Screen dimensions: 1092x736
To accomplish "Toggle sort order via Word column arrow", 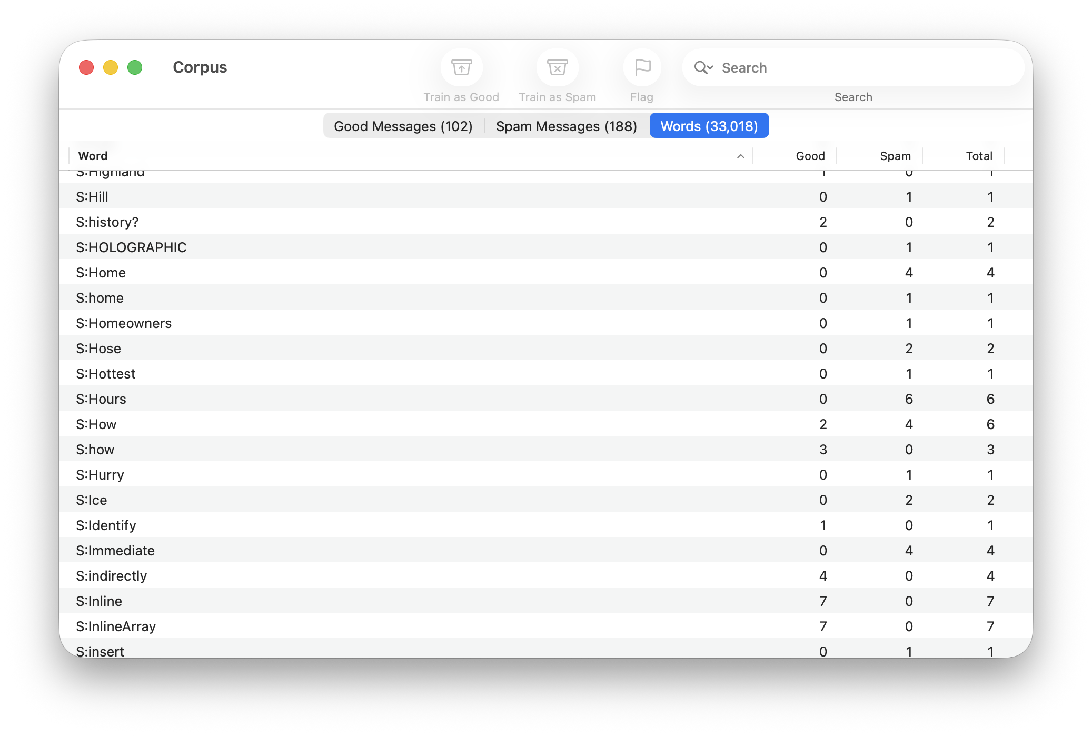I will [x=740, y=156].
